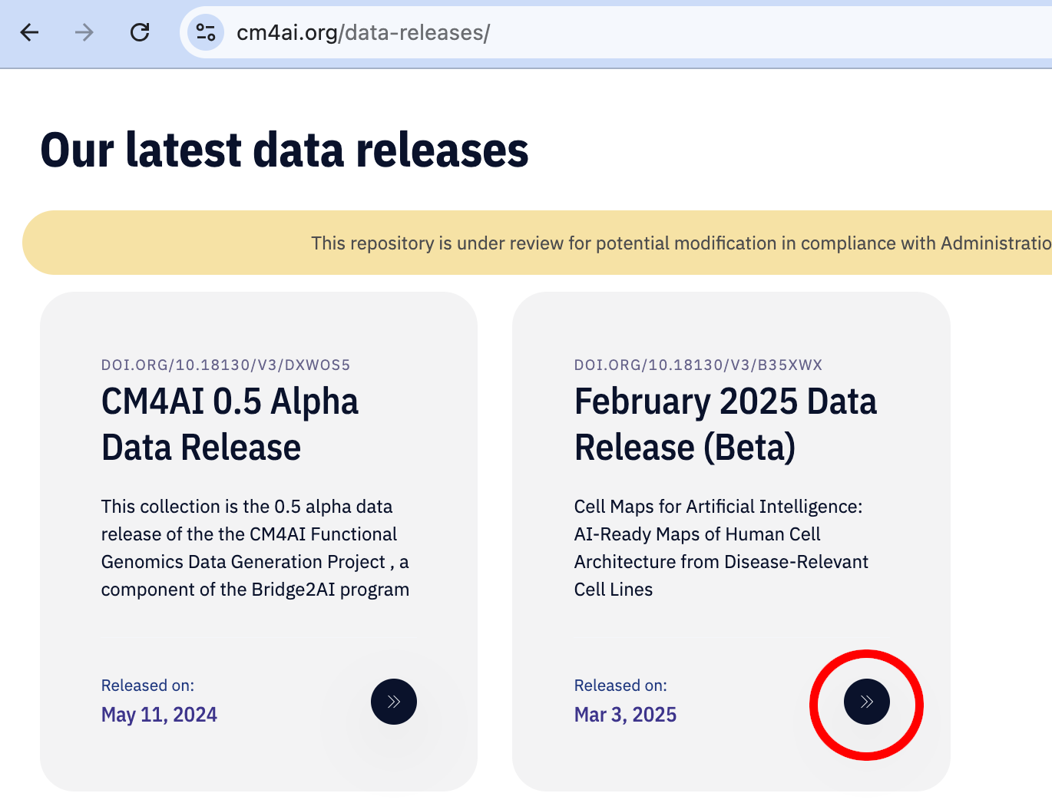The width and height of the screenshot is (1052, 803).
Task: Click 'Released on:' label in Alpha card
Action: point(147,686)
